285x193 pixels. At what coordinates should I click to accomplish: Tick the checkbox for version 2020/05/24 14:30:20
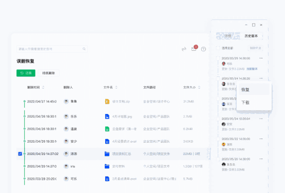point(218,79)
